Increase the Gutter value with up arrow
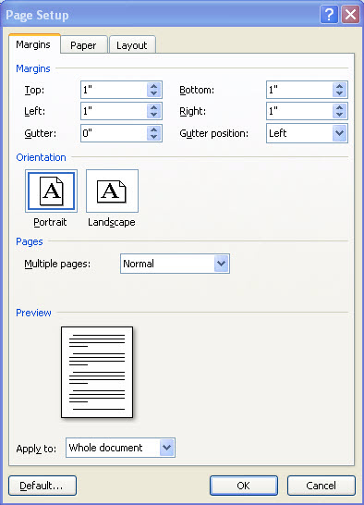This screenshot has width=364, height=505. pyautogui.click(x=154, y=129)
